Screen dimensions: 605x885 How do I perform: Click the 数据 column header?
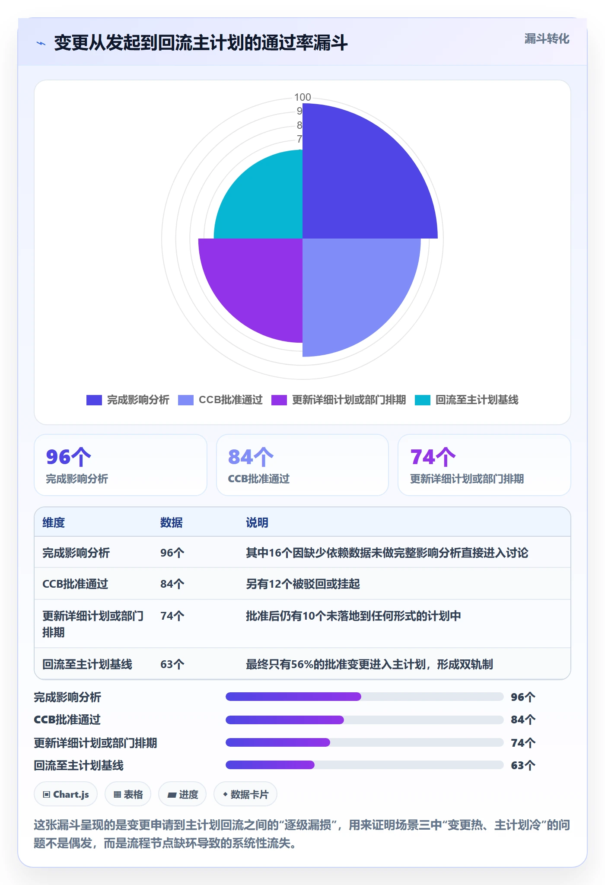coord(172,522)
